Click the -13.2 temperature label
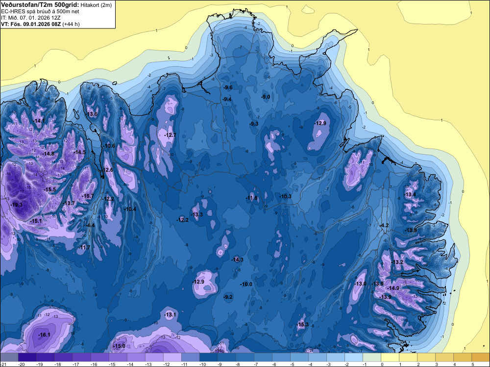The height and width of the screenshot is (367, 490). point(397,262)
